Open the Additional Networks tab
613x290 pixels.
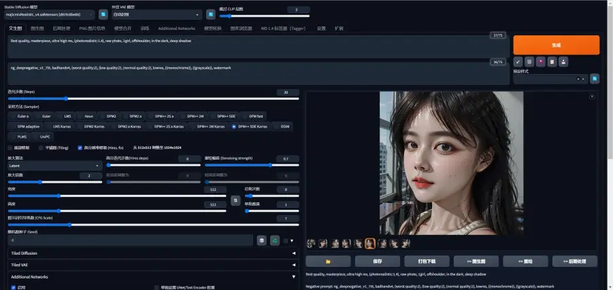click(x=177, y=29)
